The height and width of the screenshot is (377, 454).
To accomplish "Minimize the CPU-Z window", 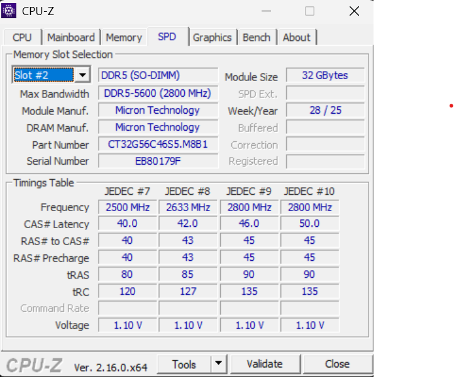I will (x=266, y=11).
